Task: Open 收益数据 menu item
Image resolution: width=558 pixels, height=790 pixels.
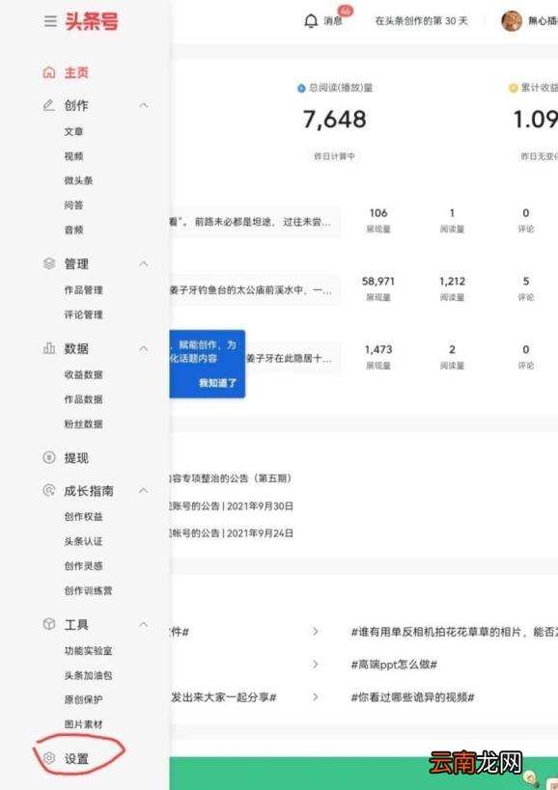Action: [x=83, y=375]
